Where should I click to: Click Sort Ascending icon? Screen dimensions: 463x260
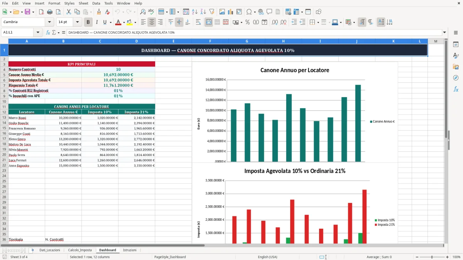tap(195, 12)
